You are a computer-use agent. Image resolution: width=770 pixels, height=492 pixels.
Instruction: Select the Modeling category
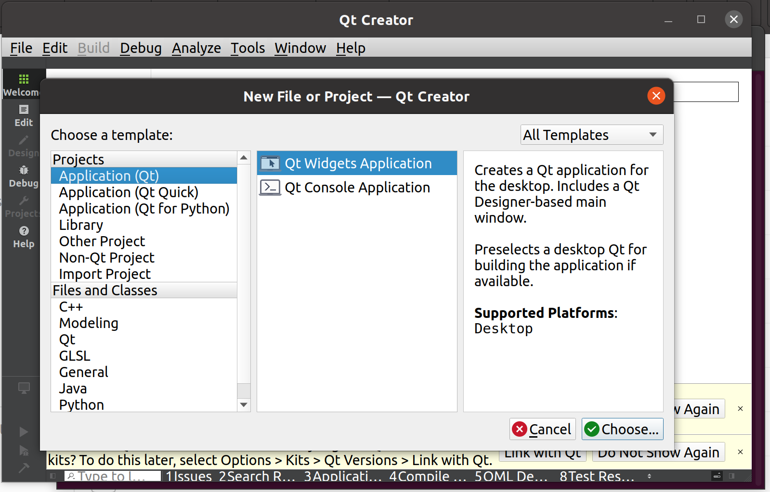click(144, 323)
